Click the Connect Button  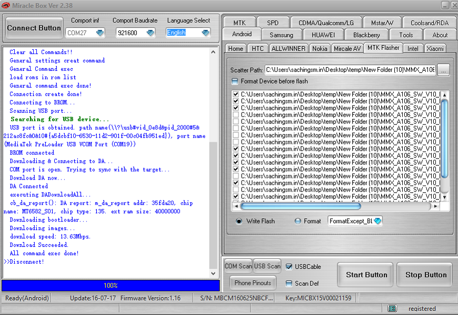(x=34, y=28)
